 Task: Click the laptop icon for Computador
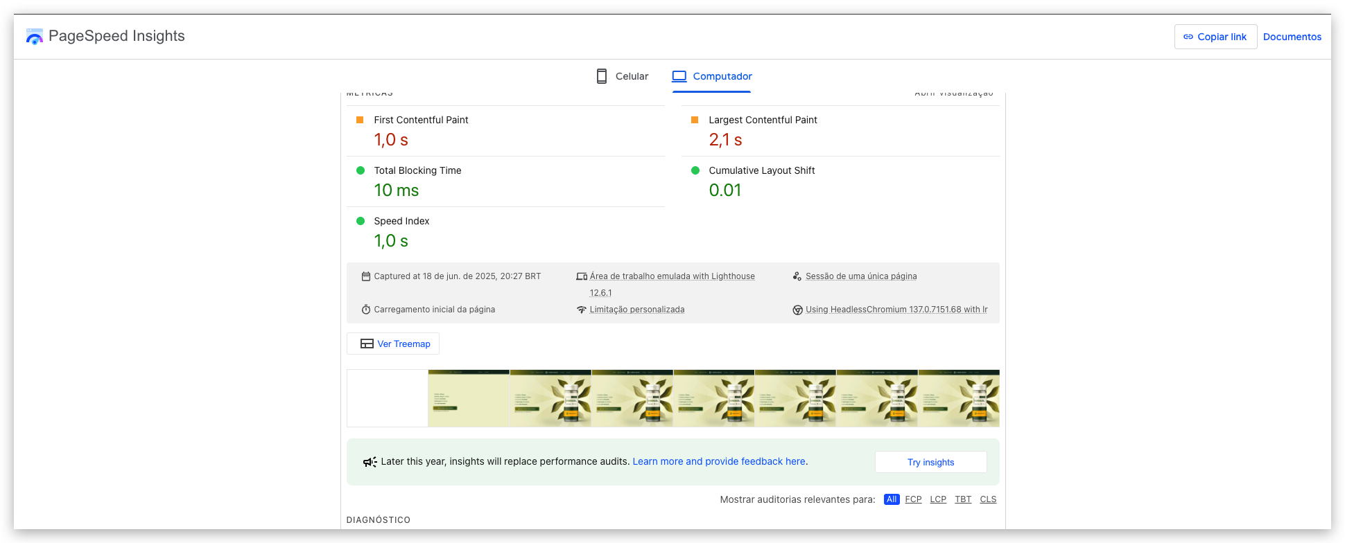tap(679, 76)
